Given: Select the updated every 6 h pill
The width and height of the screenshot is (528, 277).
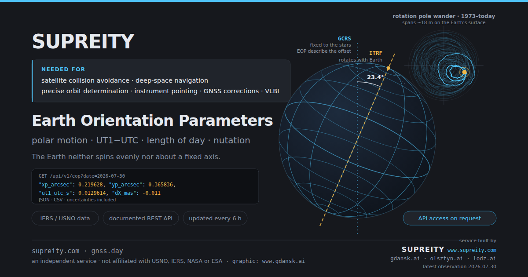Looking at the screenshot, I should [215, 218].
